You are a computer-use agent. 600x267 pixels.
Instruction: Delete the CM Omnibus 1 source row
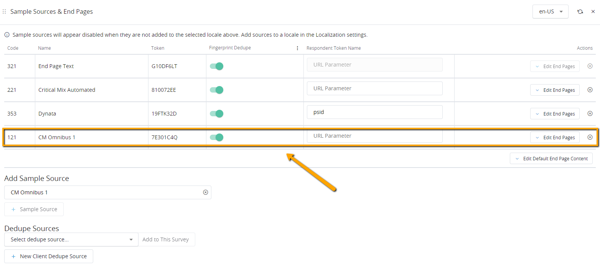590,137
